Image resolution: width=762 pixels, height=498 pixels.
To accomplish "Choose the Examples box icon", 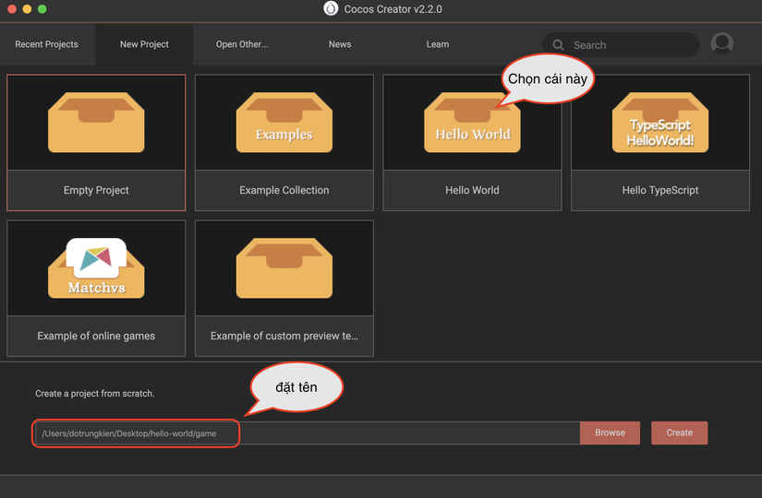I will (284, 123).
